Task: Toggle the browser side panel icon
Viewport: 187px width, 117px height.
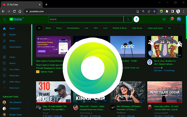Action: tap(172, 11)
